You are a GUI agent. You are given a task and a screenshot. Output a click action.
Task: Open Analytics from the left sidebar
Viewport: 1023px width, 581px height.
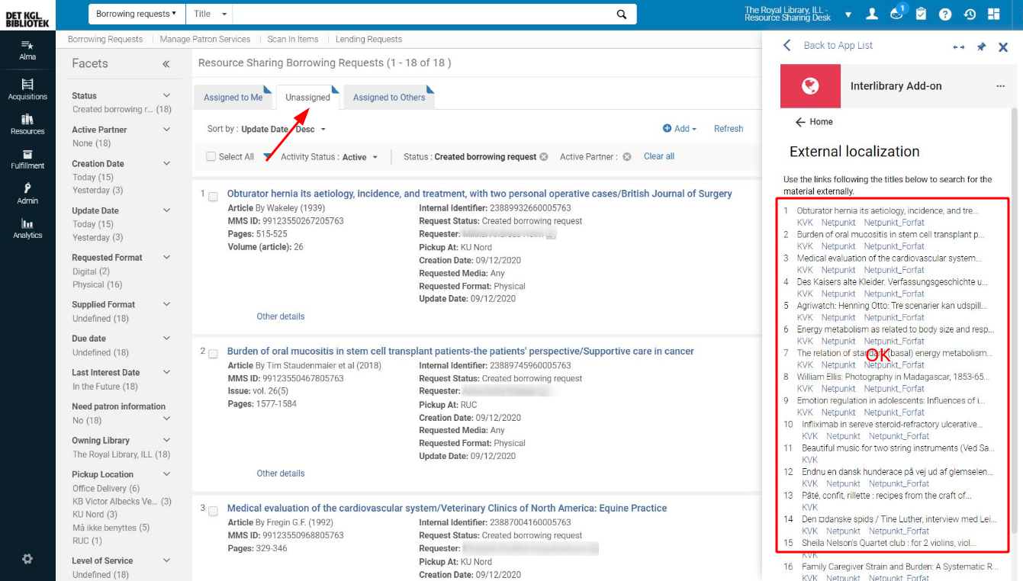(x=27, y=226)
